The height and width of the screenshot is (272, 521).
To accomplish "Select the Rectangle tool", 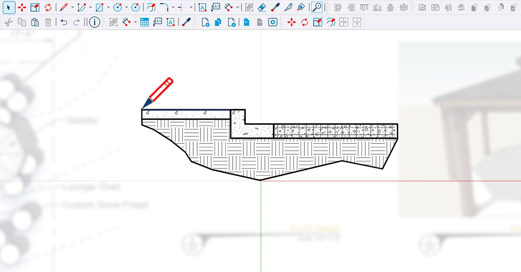I will point(99,7).
